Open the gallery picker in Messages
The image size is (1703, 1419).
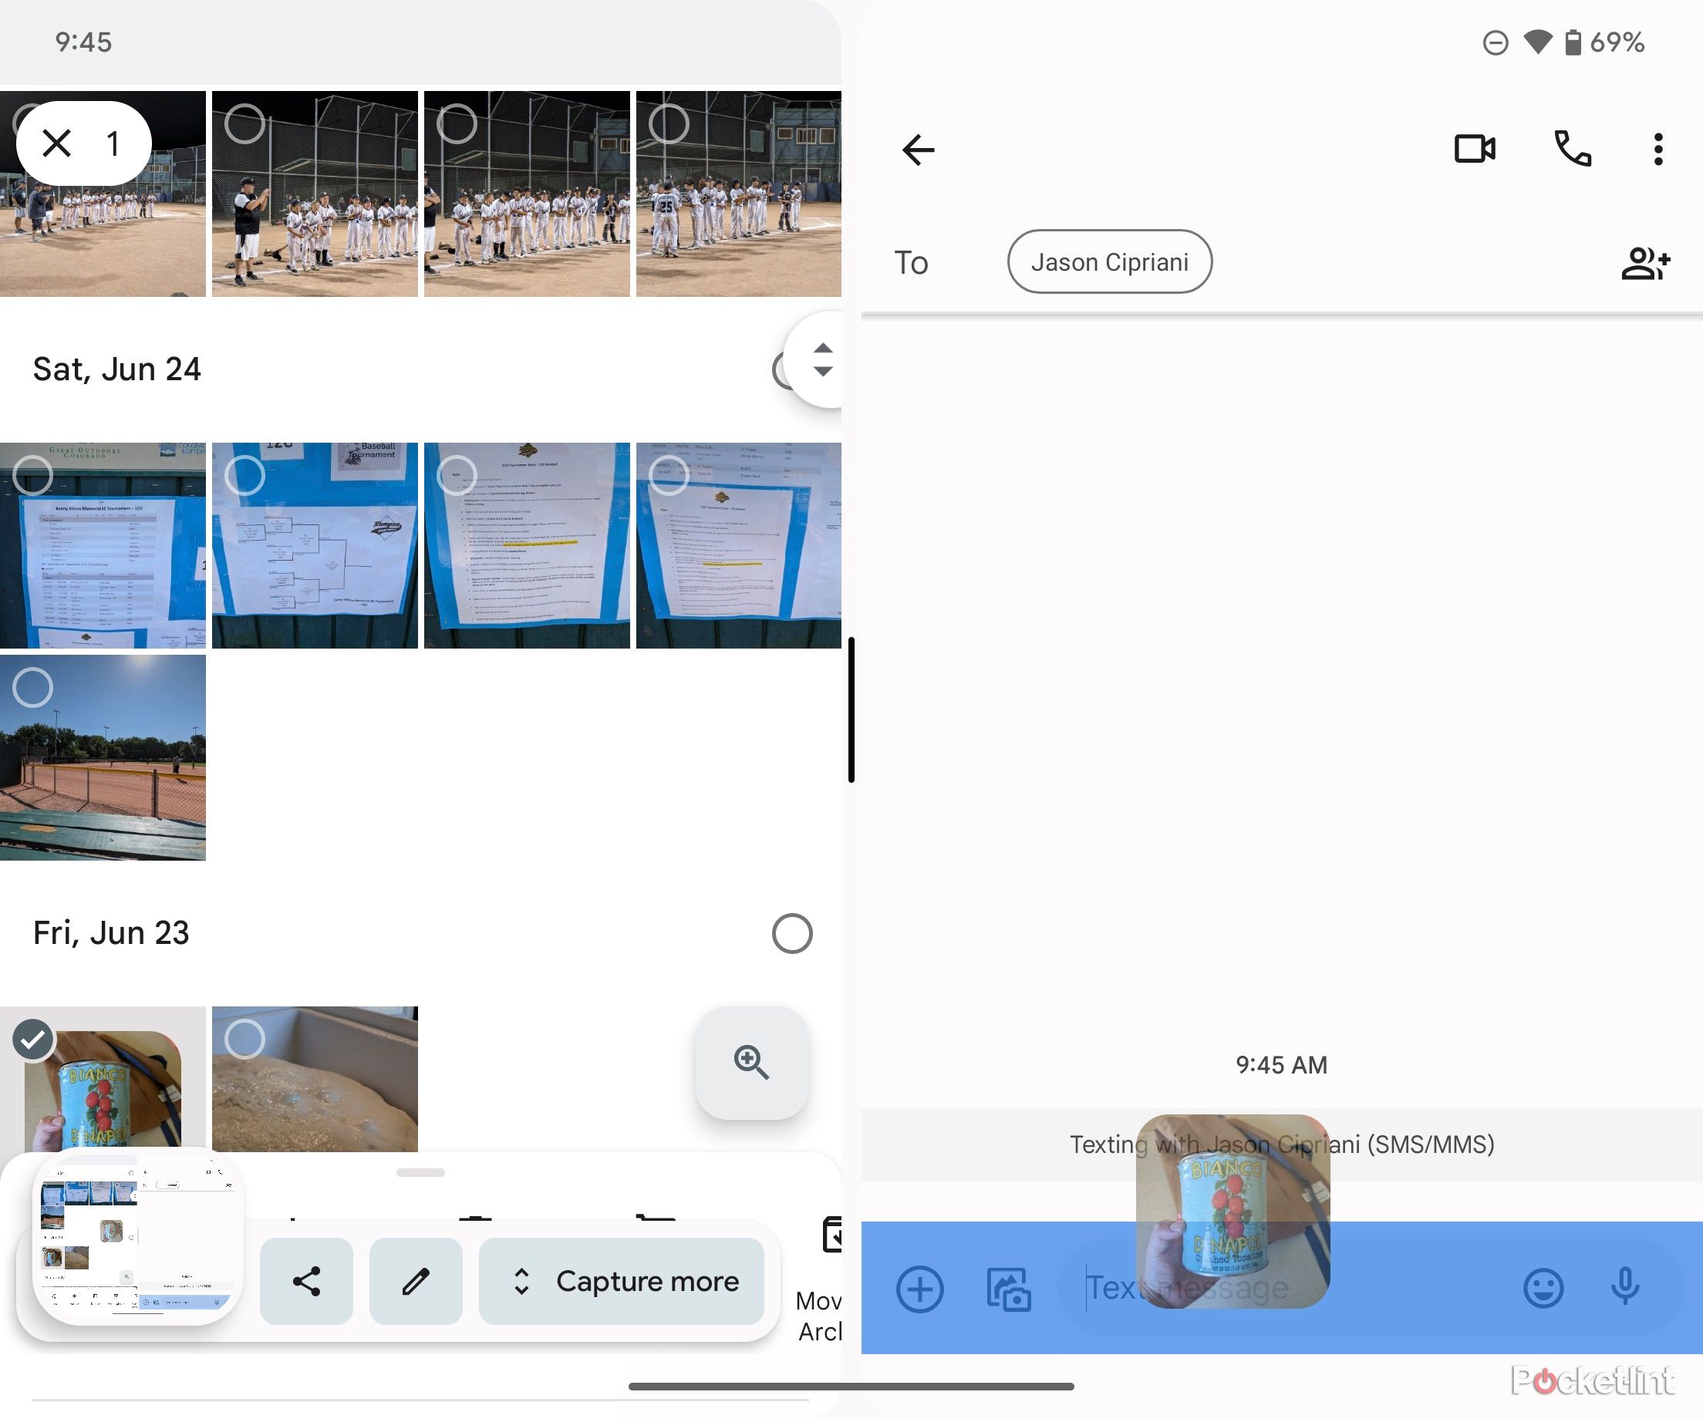1009,1289
